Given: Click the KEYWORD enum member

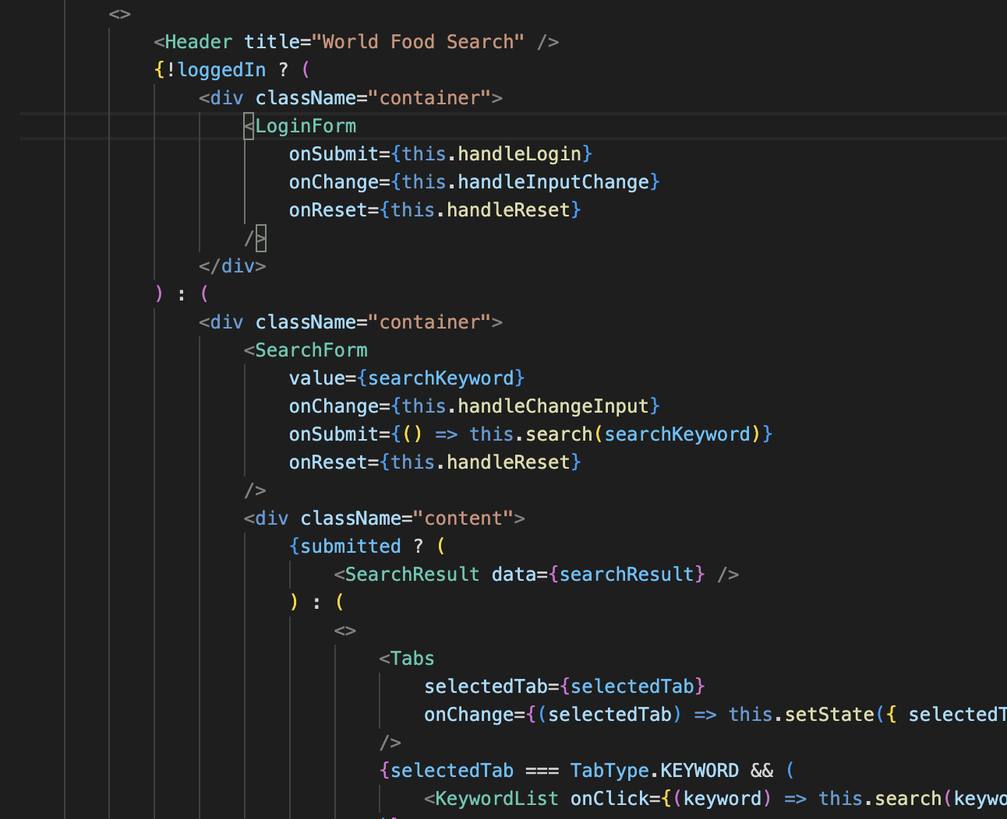Looking at the screenshot, I should click(x=700, y=771).
